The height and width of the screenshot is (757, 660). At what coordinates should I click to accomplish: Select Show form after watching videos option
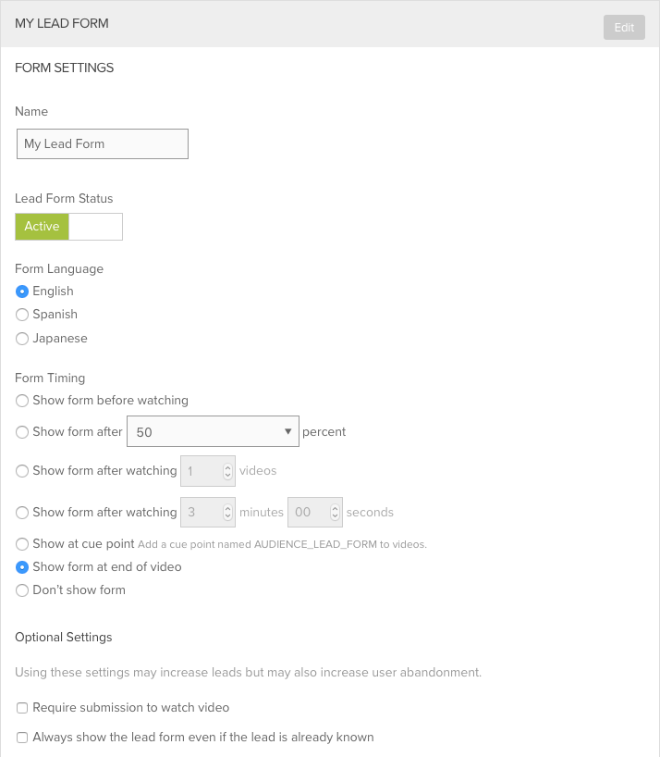coord(22,471)
